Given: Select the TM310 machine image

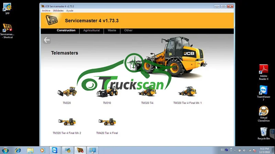Looking at the screenshot, I should pos(107,92).
